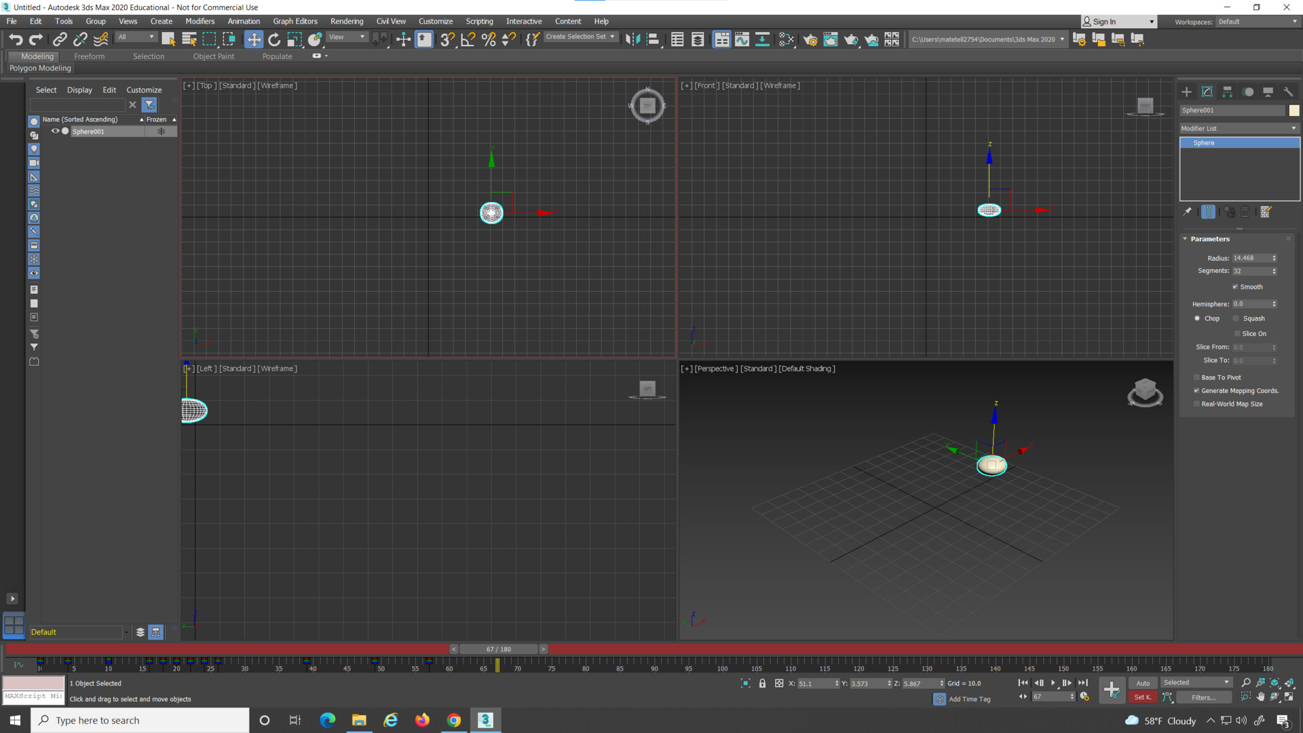Uncheck the Smooth checkbox
The height and width of the screenshot is (733, 1303).
coord(1236,286)
